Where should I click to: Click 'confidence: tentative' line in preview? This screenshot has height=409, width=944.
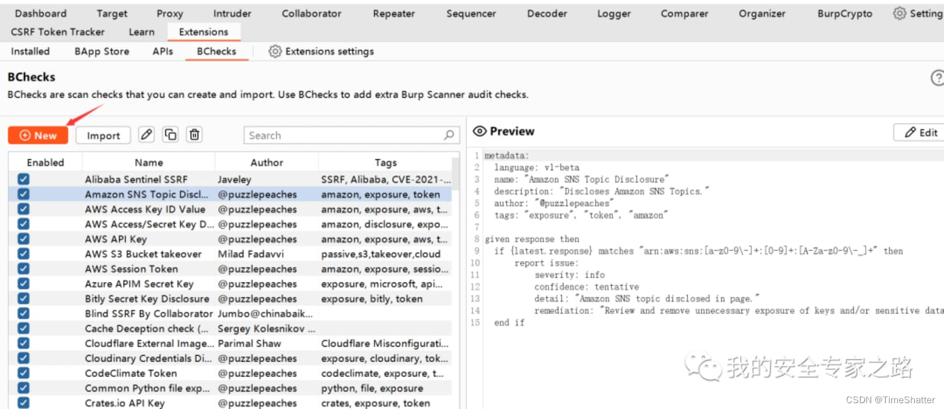(x=586, y=287)
